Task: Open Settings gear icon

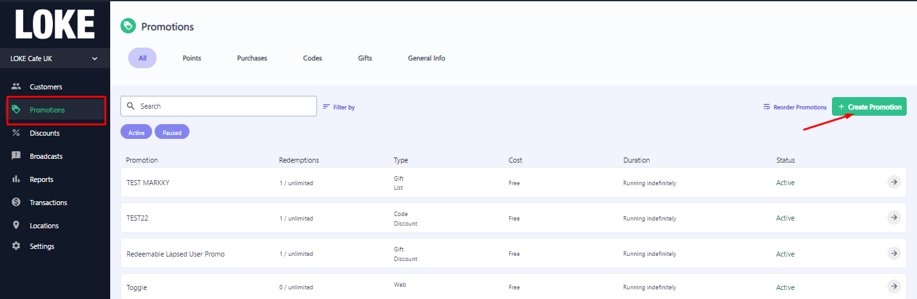Action: 16,246
